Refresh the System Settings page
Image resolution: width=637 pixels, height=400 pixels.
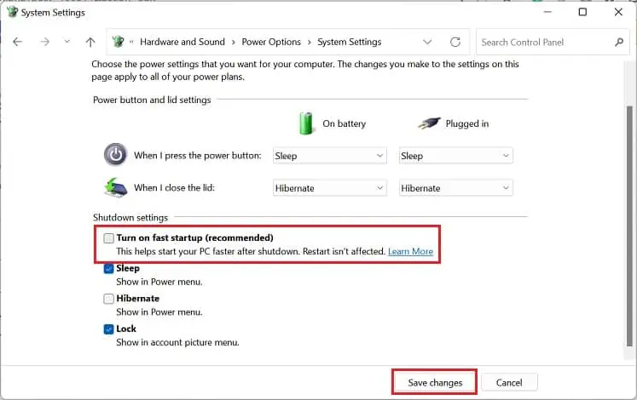click(455, 42)
